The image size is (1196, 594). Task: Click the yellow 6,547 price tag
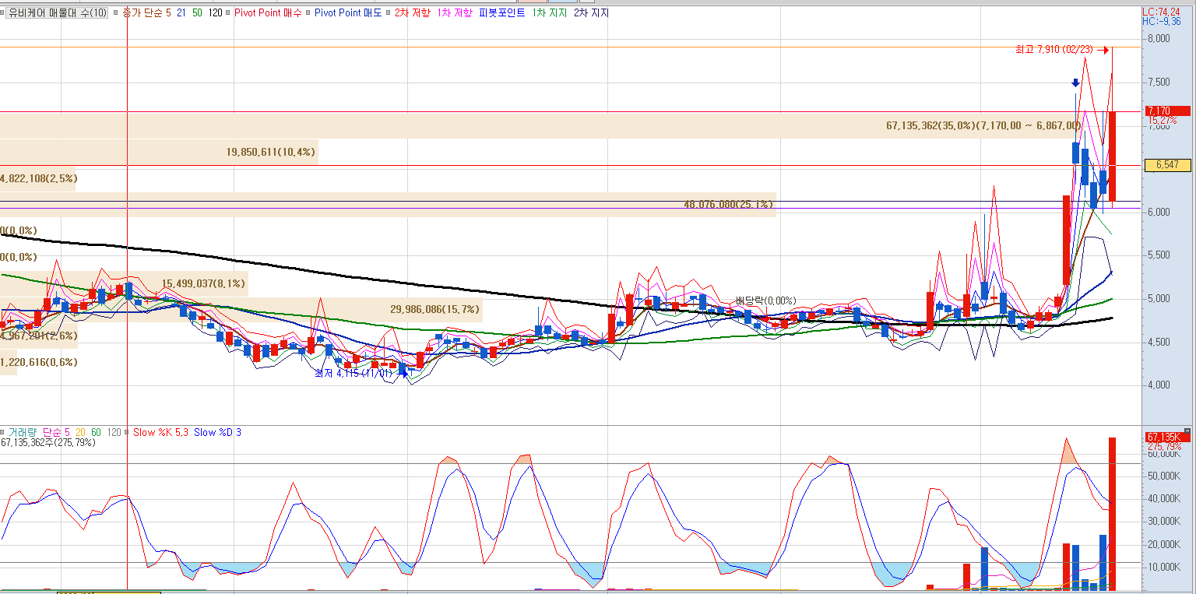1168,165
